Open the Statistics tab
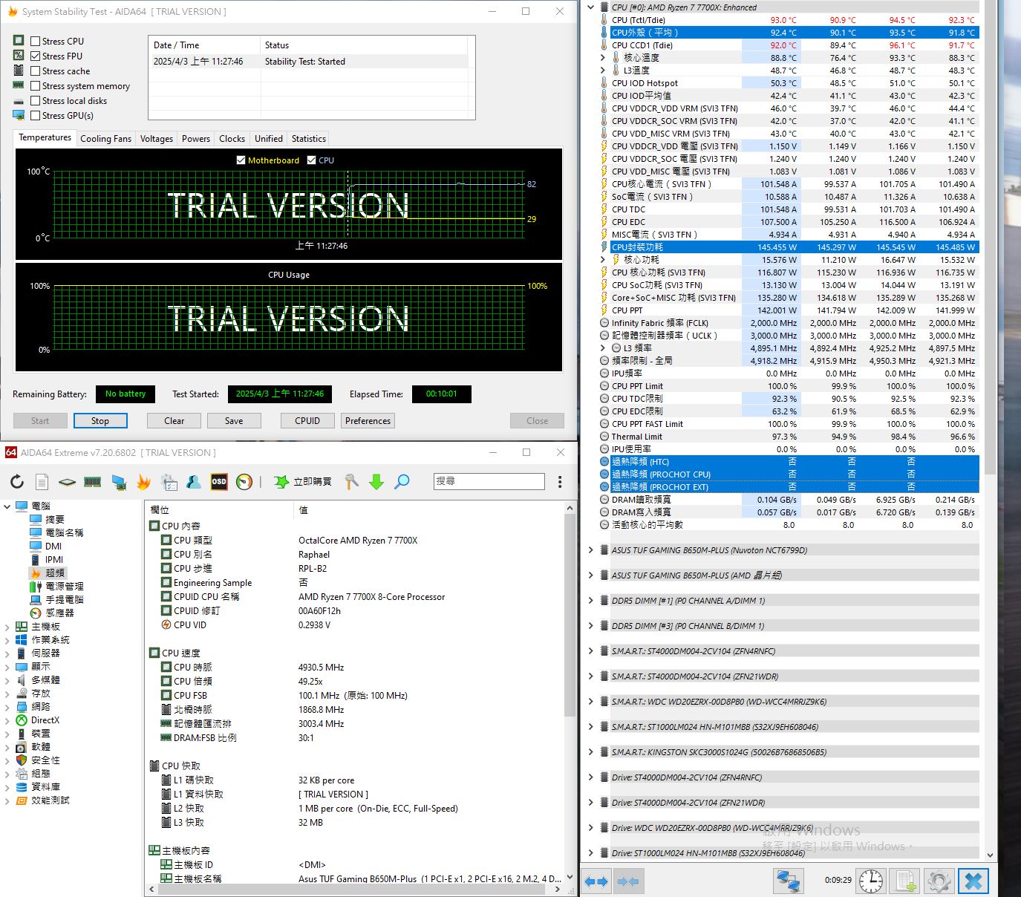 click(x=309, y=139)
